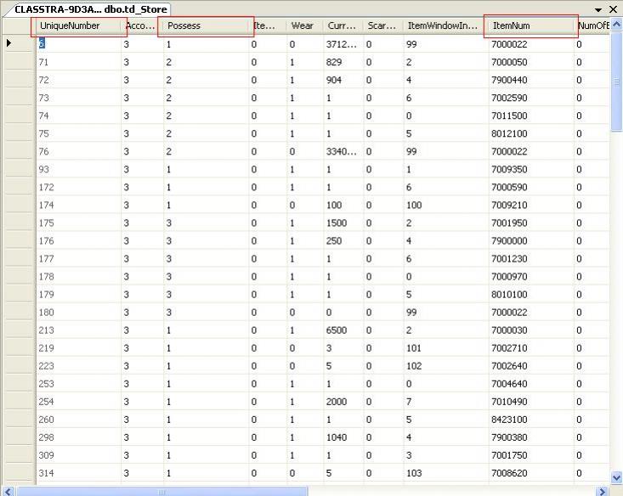Click the cell containing ItemNum 8423100
623x496 pixels.
coord(530,420)
